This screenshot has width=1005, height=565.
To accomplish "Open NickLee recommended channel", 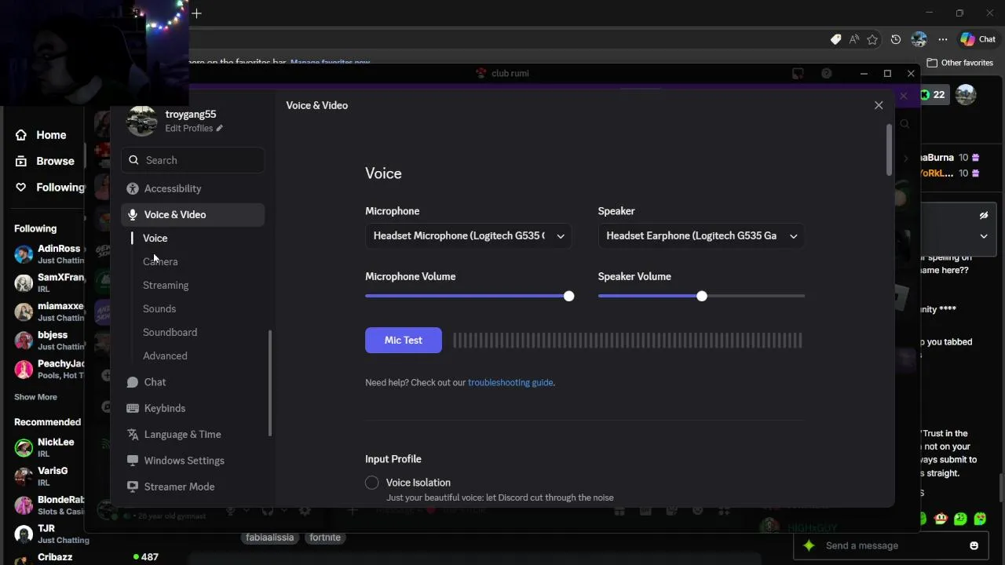I will (49, 447).
